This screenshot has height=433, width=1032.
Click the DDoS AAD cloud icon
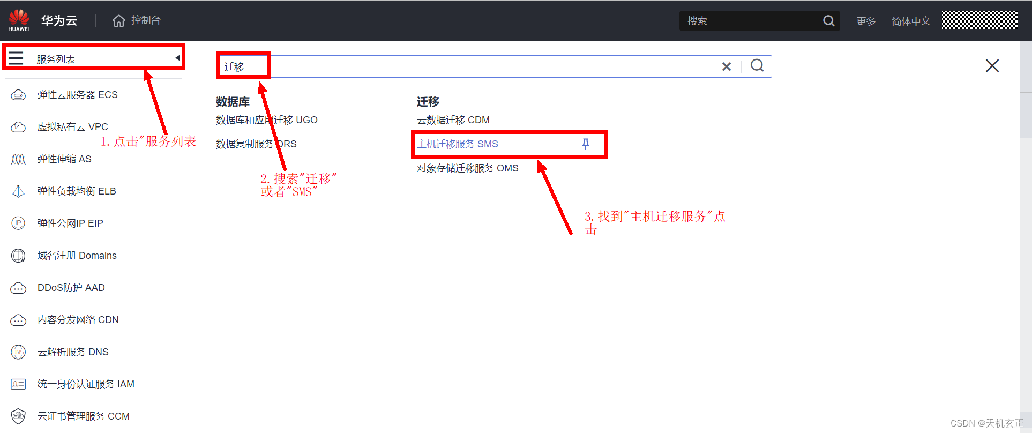(x=18, y=288)
